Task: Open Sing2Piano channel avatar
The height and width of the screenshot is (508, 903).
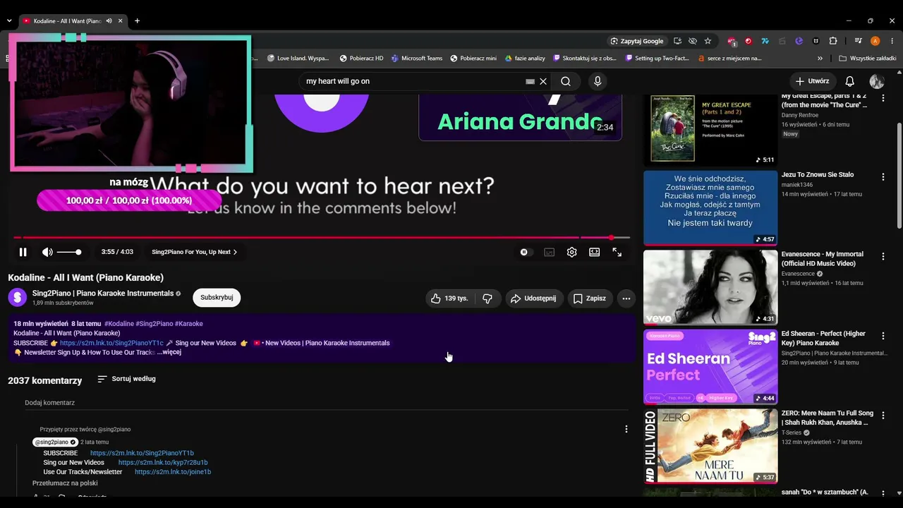Action: click(17, 298)
